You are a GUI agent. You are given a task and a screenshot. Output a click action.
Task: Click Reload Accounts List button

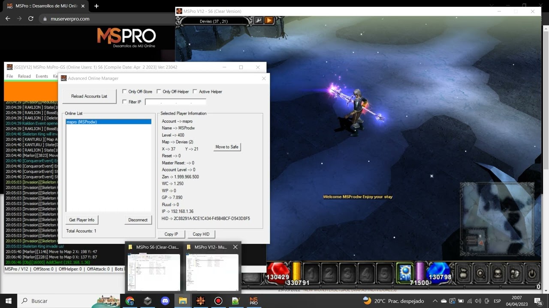tap(89, 96)
